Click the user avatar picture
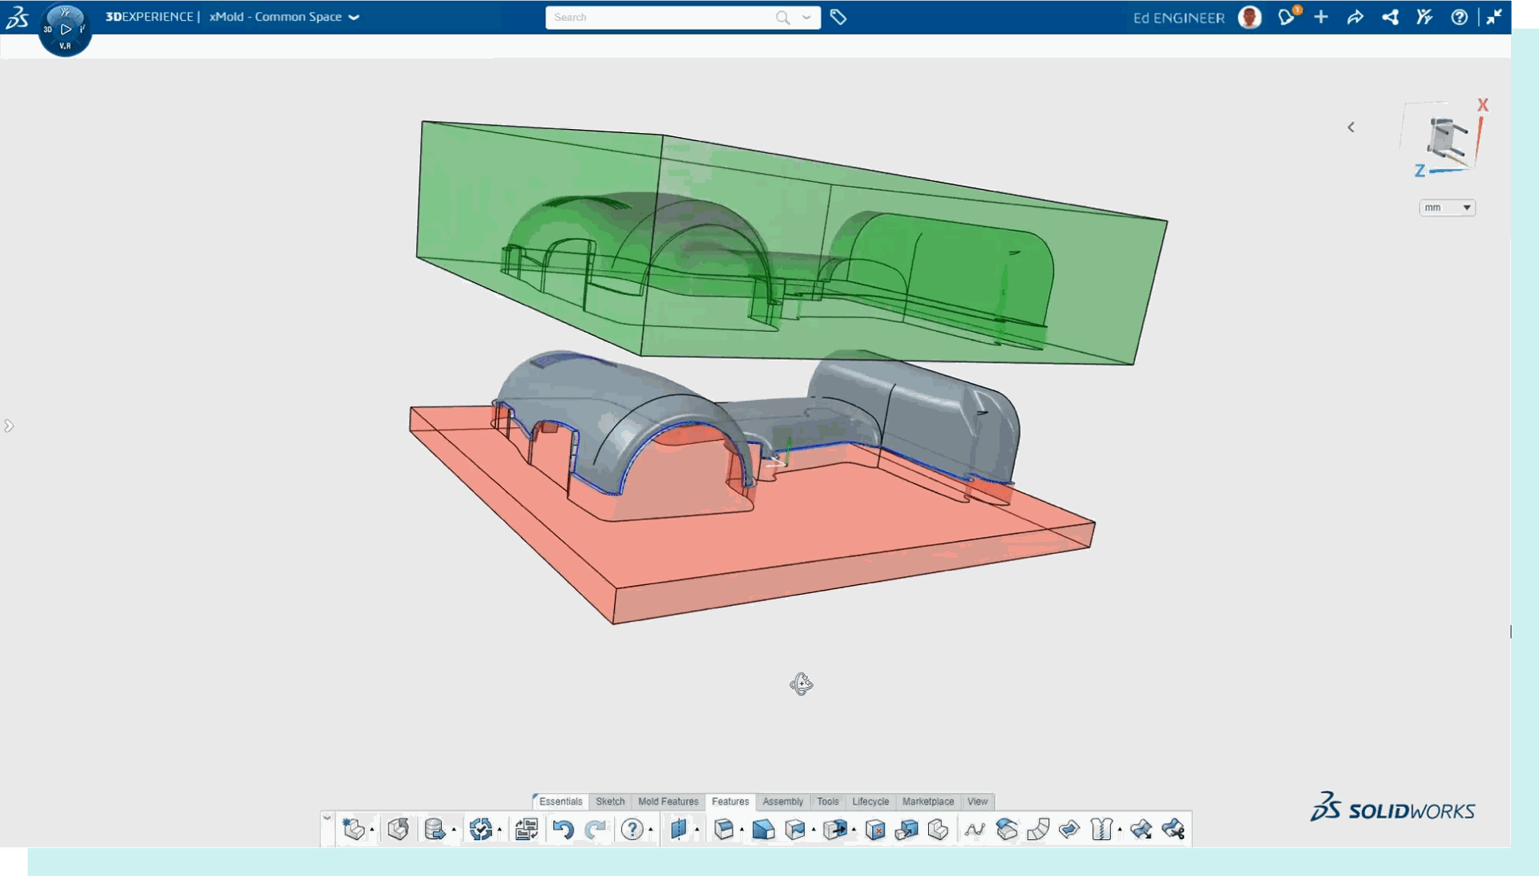This screenshot has width=1539, height=880. point(1250,17)
